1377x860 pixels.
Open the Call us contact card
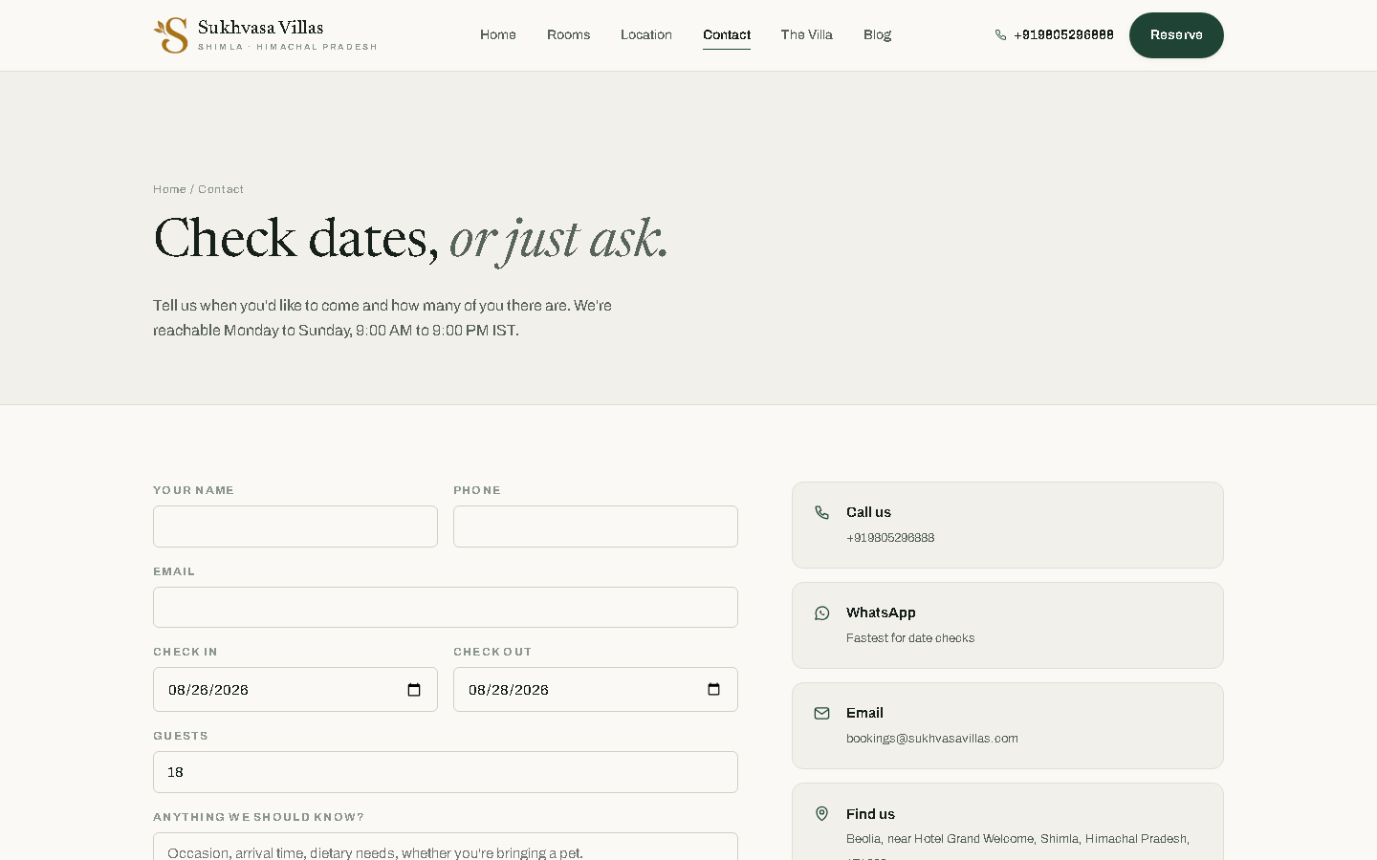click(x=1008, y=526)
